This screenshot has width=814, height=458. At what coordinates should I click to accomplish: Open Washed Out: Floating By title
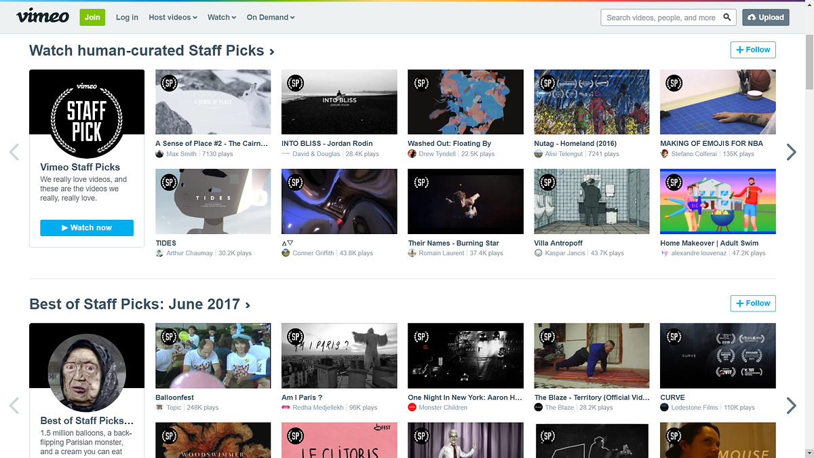[449, 144]
